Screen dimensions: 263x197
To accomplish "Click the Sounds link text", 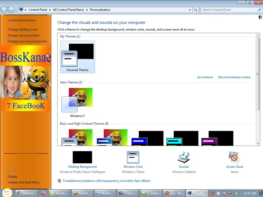I will [x=184, y=167].
